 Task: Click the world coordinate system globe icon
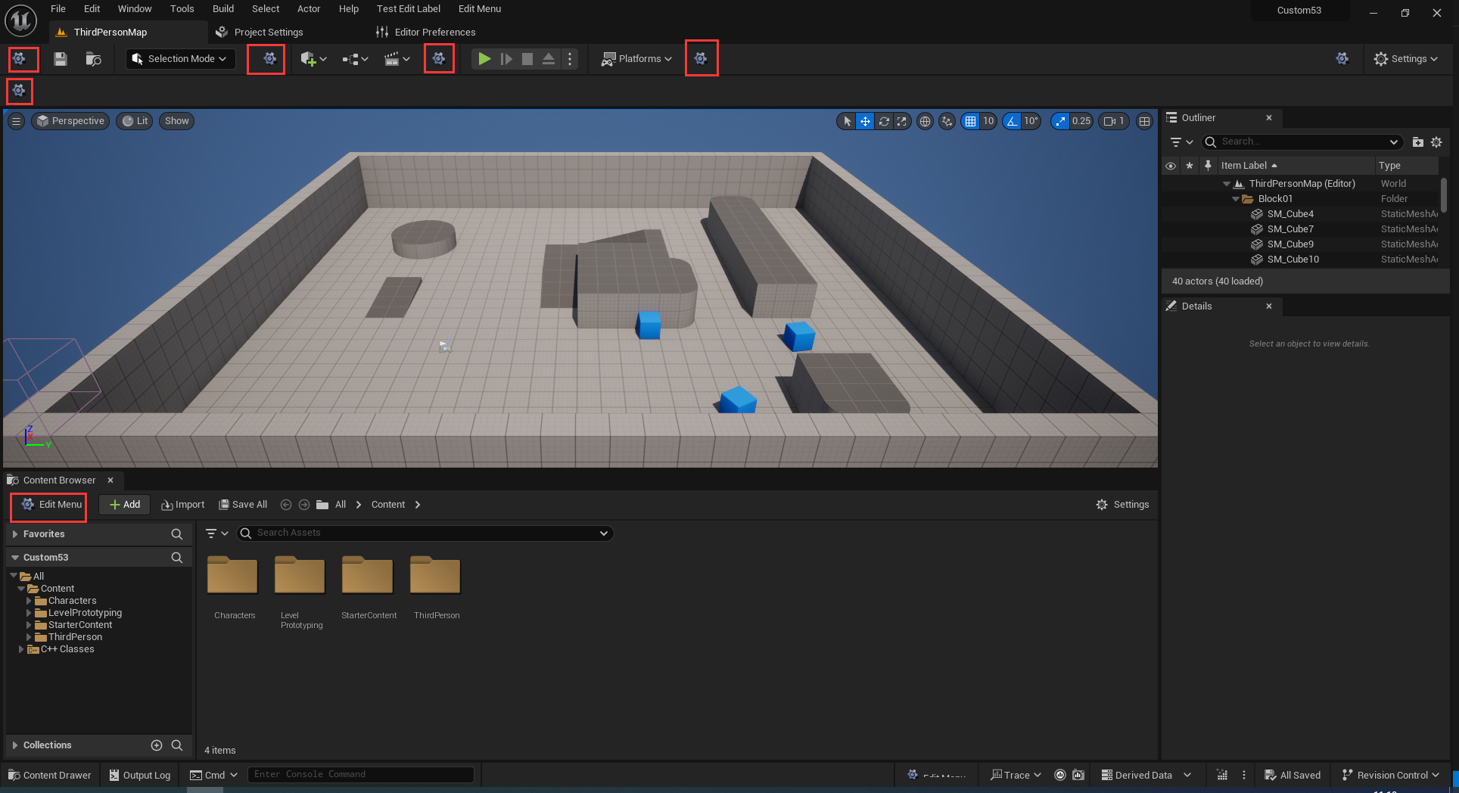[x=925, y=121]
